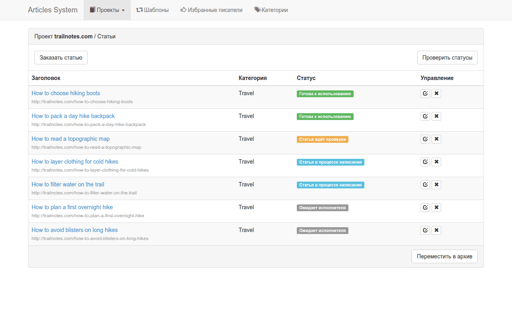Click Переместить в архив button

coord(444,256)
